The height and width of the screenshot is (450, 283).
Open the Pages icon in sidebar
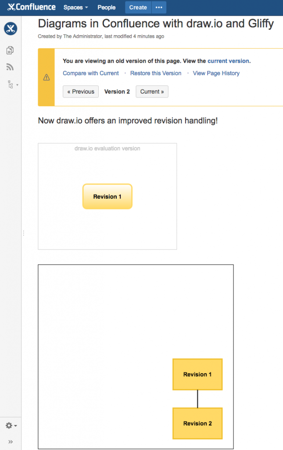tap(10, 51)
